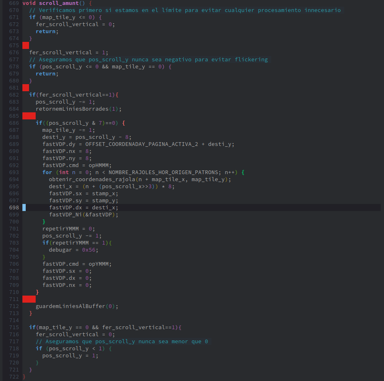The width and height of the screenshot is (384, 381).
Task: Click 'fastVDP.dx = desti_x;' on highlighted line
Action: tap(83, 208)
